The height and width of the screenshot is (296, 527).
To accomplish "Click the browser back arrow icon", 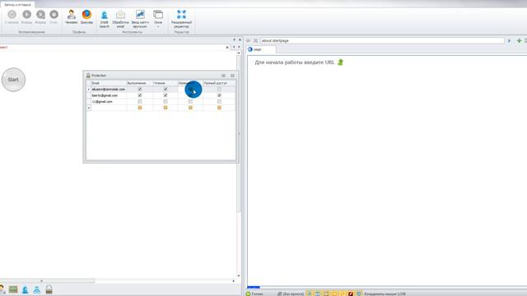I will [x=249, y=40].
